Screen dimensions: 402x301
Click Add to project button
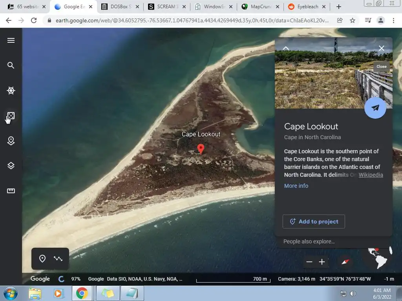tap(314, 221)
